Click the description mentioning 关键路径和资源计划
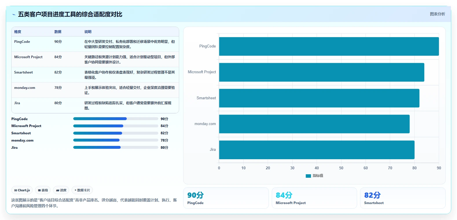Screen dimensions: 457x220 [x=130, y=60]
